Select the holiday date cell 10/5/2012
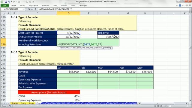Image resolution: width=192 pixels, height=108 pixels. point(108,37)
